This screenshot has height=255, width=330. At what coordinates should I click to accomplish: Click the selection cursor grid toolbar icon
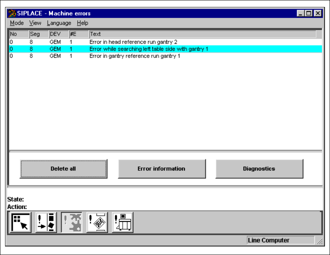(21, 222)
